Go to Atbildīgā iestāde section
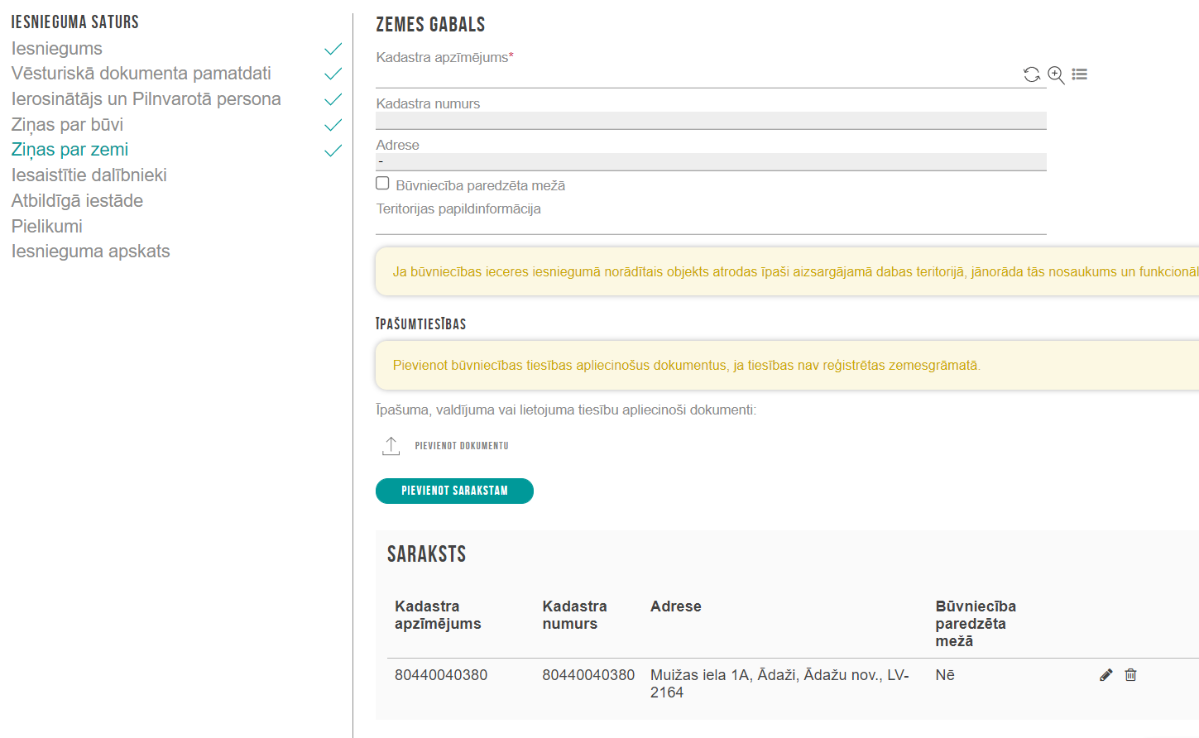1199x738 pixels. 77,201
